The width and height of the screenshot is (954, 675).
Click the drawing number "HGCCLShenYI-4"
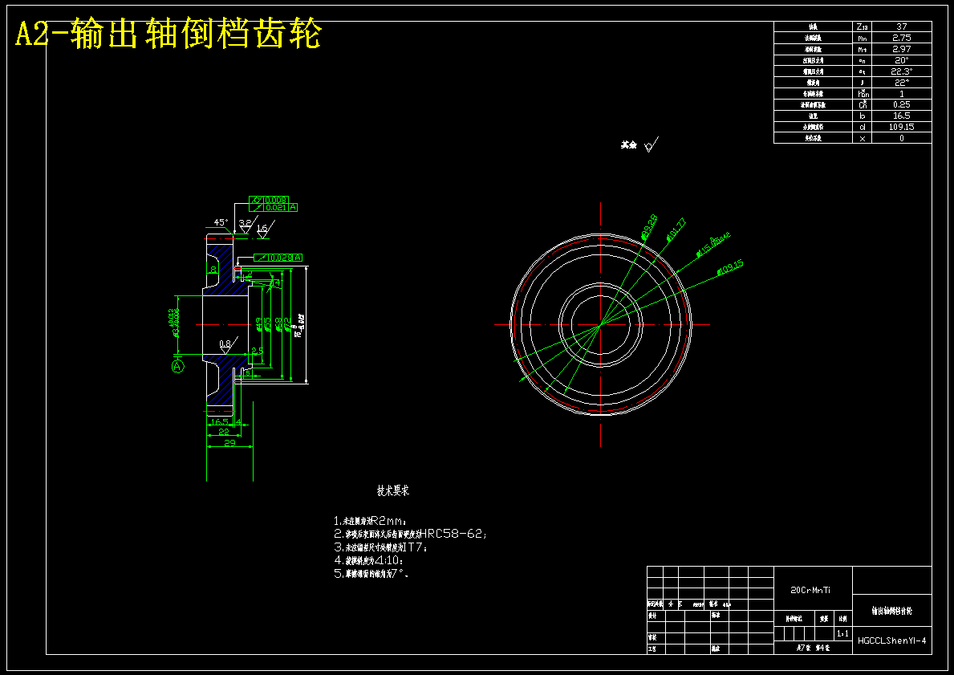click(x=892, y=640)
